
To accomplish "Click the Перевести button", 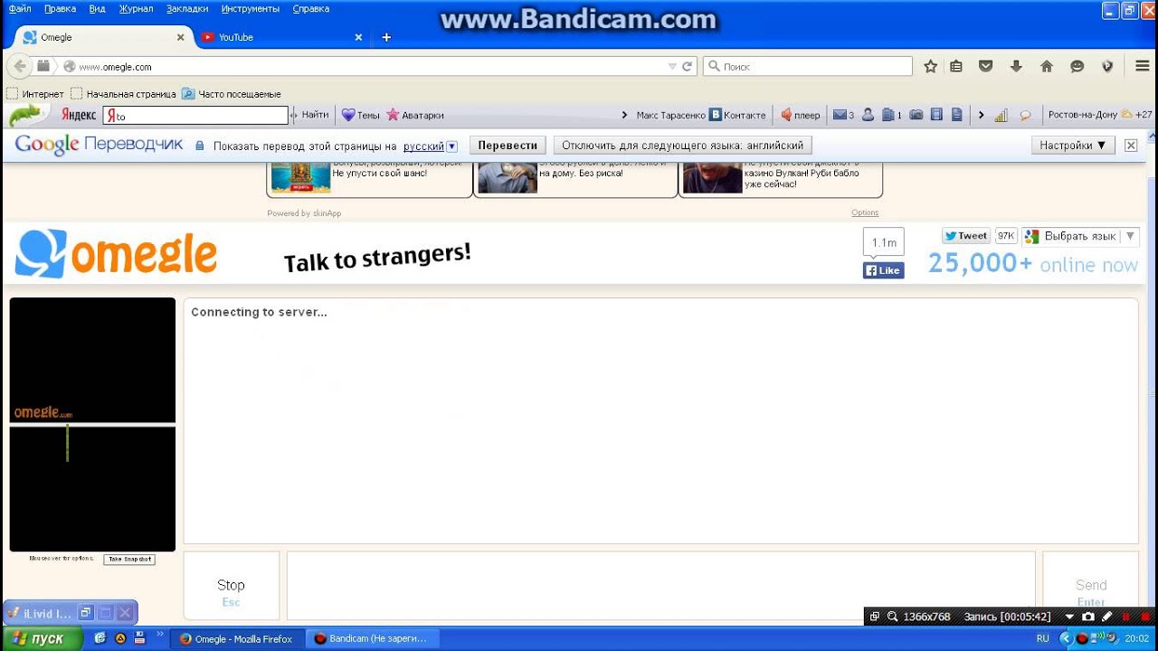I will tap(508, 145).
